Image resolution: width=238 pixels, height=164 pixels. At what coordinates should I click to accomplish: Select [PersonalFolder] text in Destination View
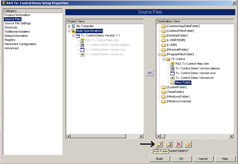(x=177, y=50)
